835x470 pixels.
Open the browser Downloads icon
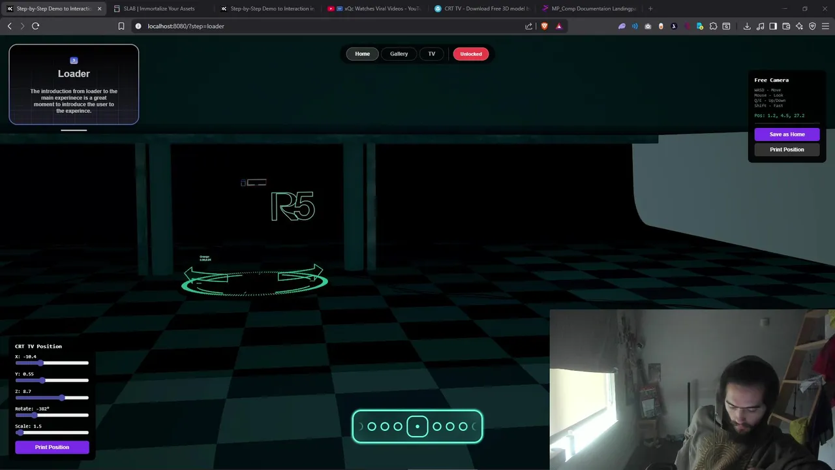[747, 26]
